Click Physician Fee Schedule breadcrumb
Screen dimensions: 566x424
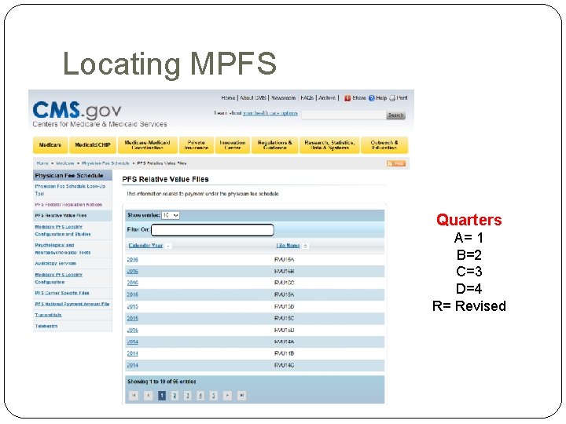tap(105, 163)
